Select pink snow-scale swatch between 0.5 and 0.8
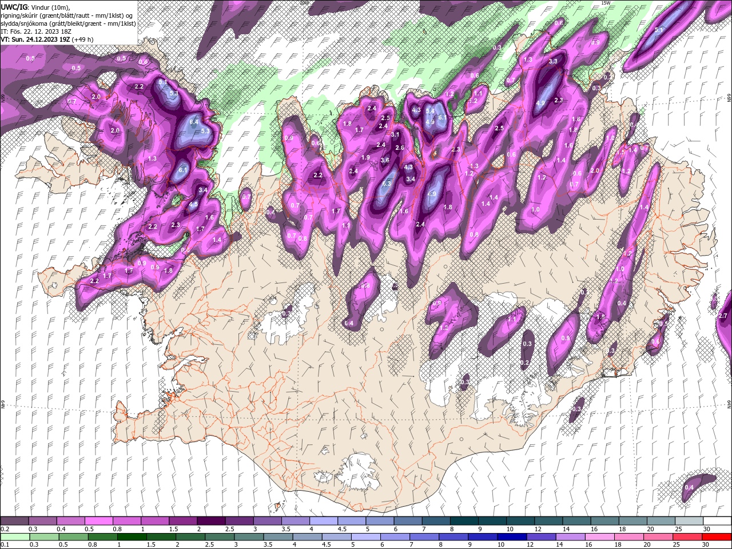 click(99, 520)
